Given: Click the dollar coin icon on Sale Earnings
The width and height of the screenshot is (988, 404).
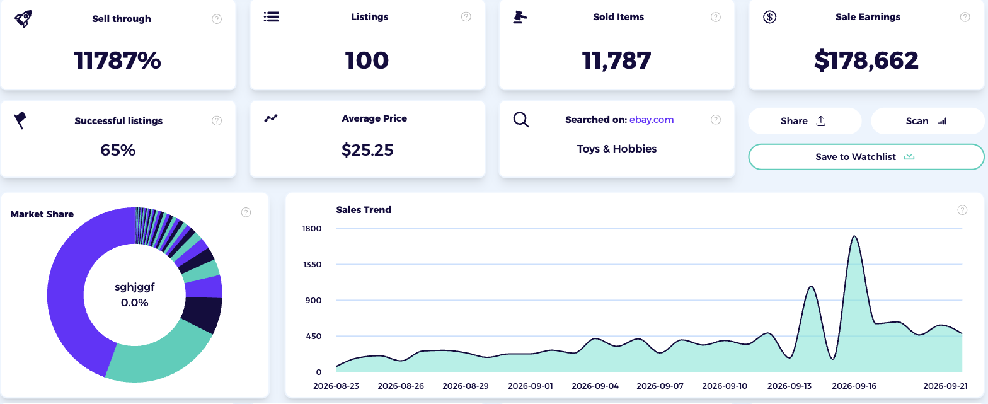Looking at the screenshot, I should point(769,17).
